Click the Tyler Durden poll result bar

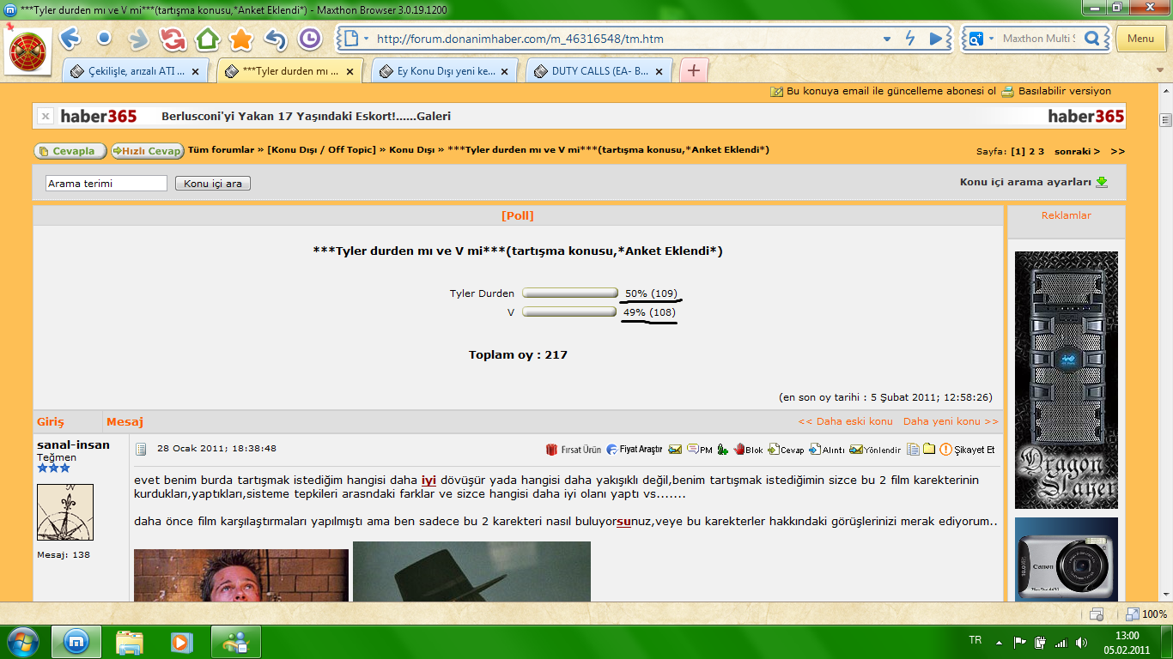[x=570, y=293]
